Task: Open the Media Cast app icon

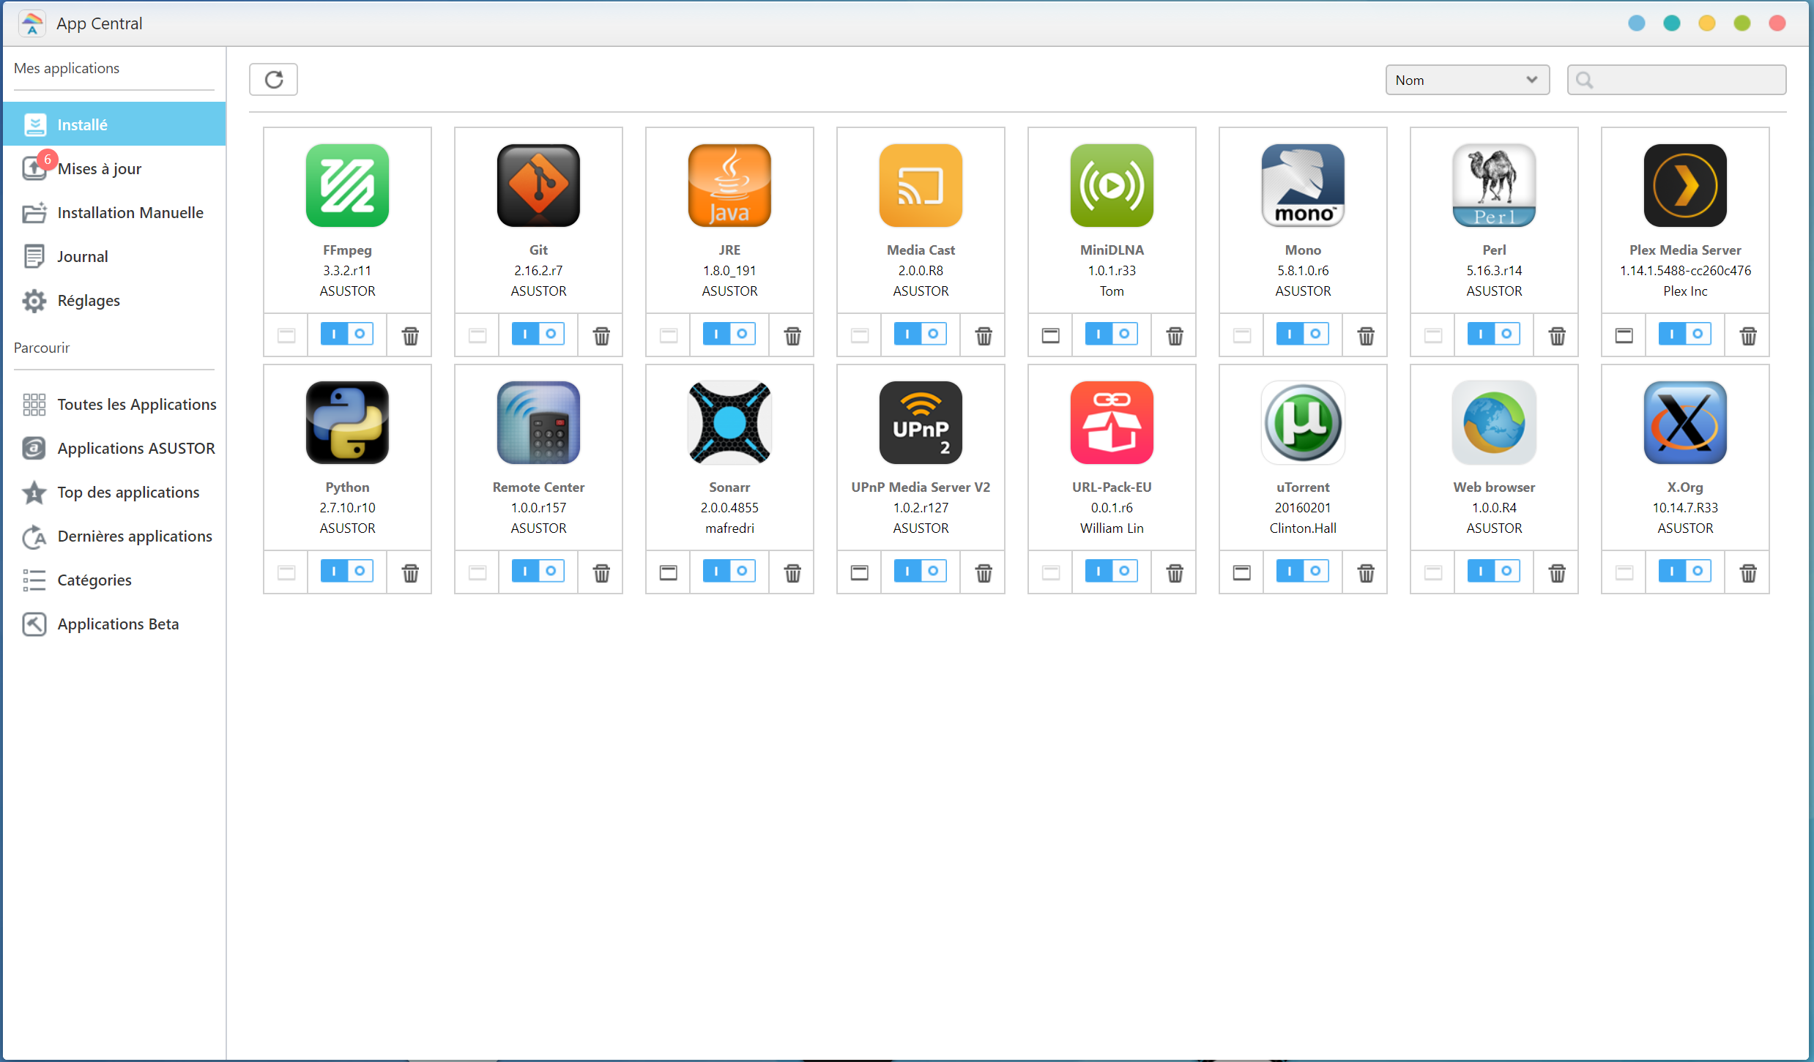Action: click(x=921, y=185)
